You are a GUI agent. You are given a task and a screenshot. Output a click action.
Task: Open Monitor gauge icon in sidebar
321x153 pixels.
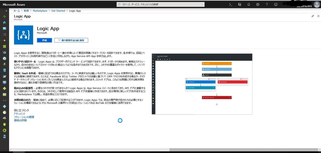[4, 112]
